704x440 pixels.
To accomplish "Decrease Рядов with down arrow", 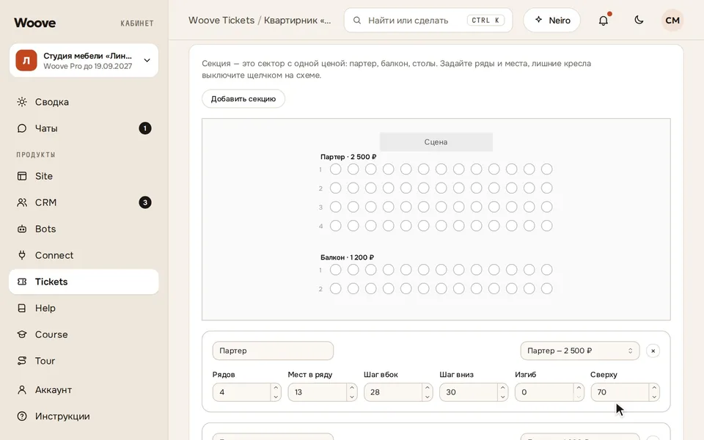I will click(276, 397).
